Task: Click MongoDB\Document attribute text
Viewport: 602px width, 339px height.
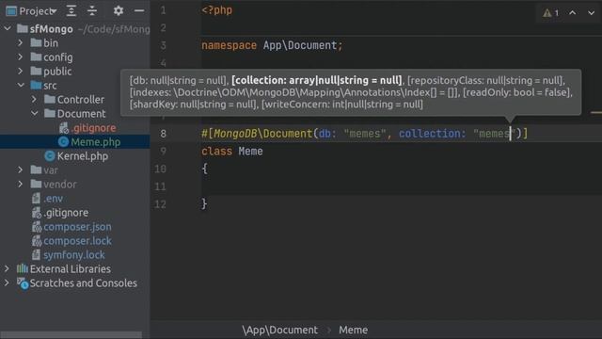Action: tap(263, 134)
